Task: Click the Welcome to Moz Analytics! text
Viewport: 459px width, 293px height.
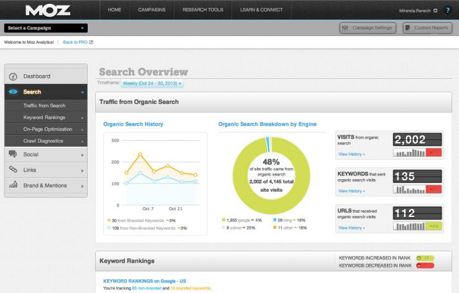Action: click(29, 42)
